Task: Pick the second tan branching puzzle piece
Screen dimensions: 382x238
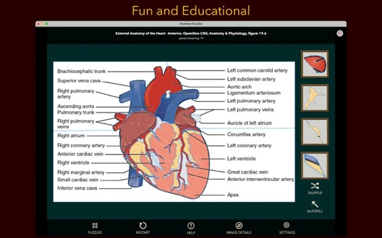Action: coord(315,97)
